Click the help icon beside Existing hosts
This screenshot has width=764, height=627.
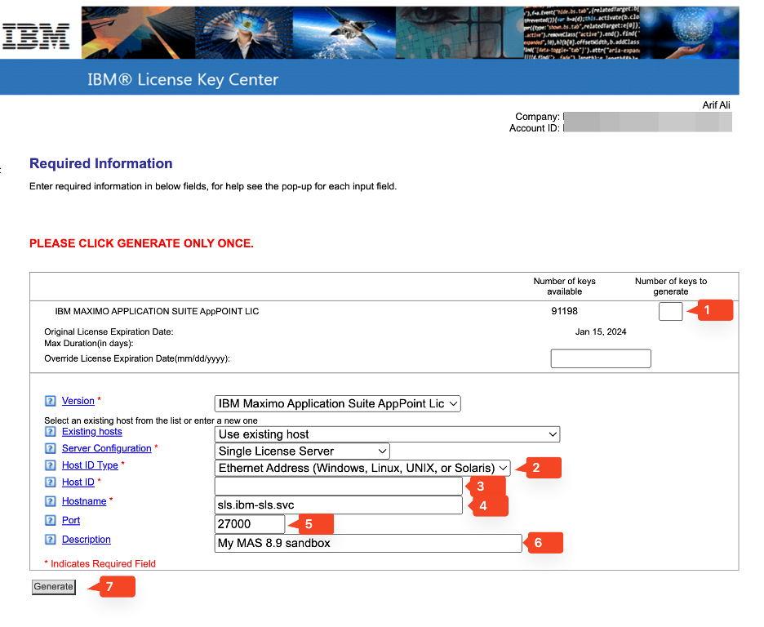(50, 432)
